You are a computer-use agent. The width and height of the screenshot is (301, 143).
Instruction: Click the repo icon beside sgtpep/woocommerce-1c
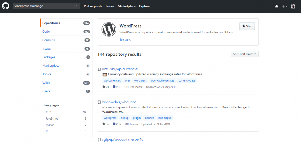[99, 139]
